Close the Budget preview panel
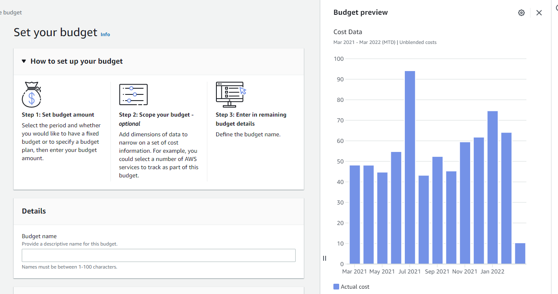558x294 pixels. pos(539,13)
